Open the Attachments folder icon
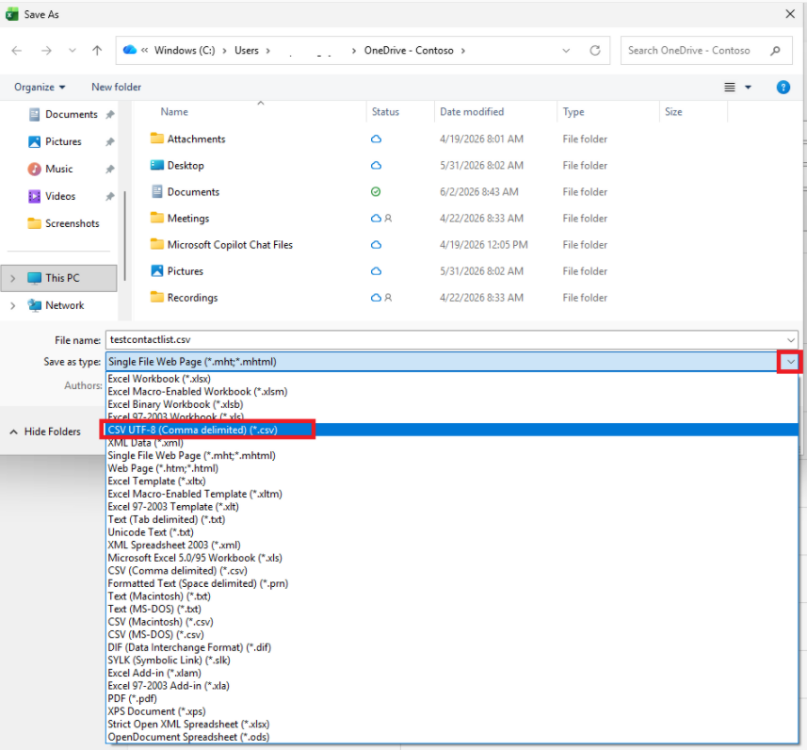The height and width of the screenshot is (750, 807). click(157, 139)
